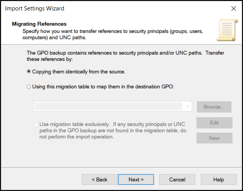Close the Import Settings Wizard dialog

point(233,8)
